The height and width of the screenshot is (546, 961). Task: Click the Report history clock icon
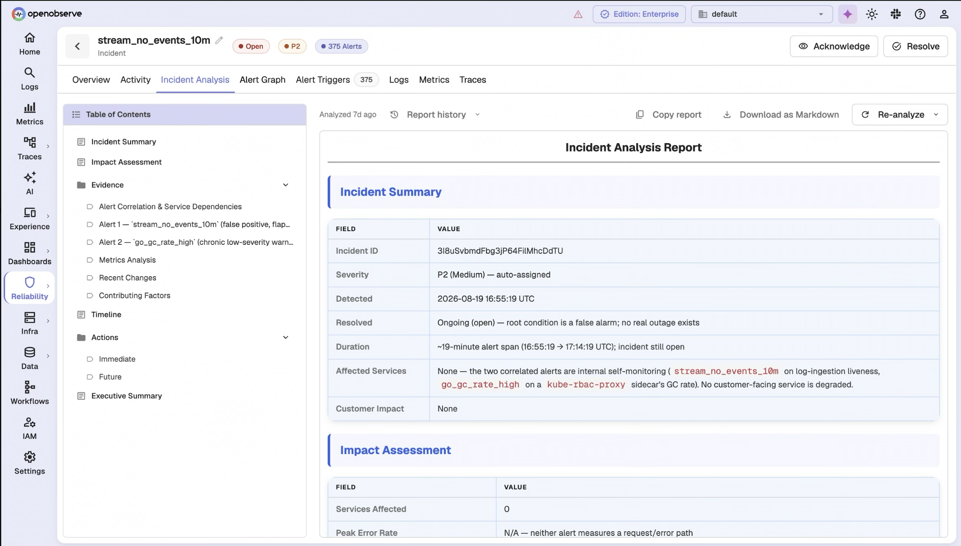394,115
